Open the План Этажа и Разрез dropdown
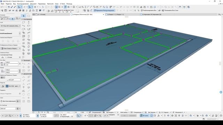This screenshot has width=223, height=125. coord(10,49)
